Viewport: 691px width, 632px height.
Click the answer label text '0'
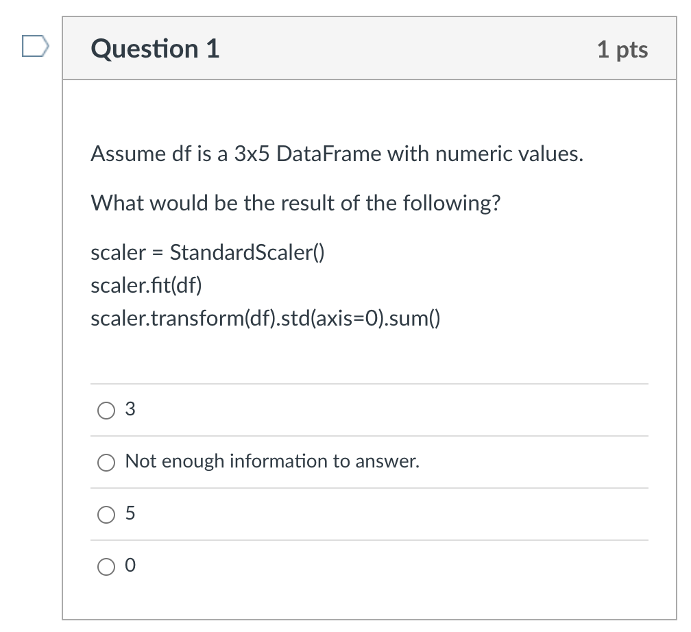[x=130, y=565]
